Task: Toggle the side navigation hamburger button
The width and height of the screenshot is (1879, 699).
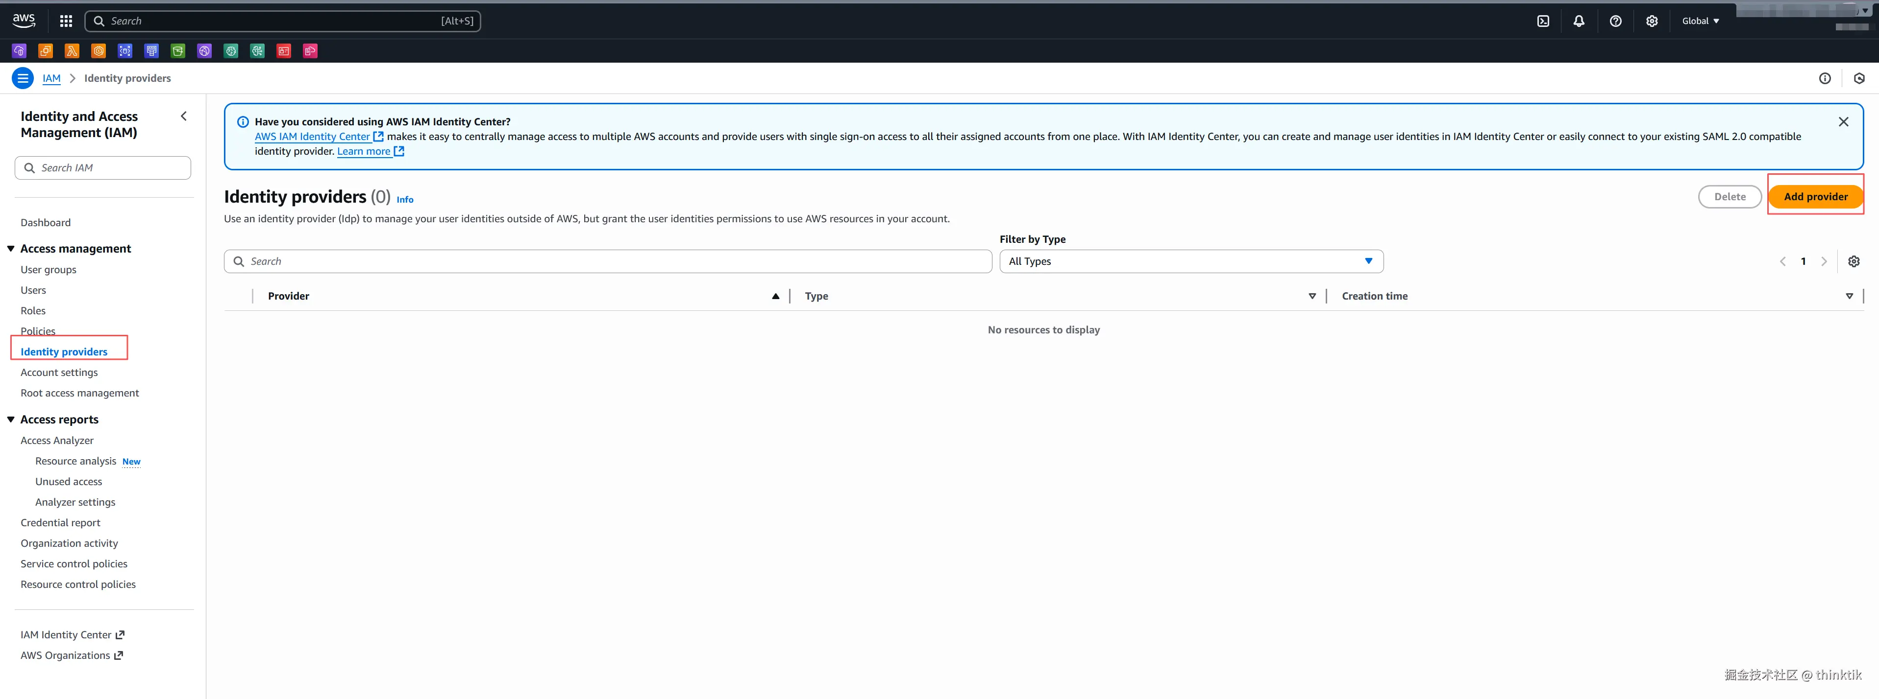Action: 23,78
